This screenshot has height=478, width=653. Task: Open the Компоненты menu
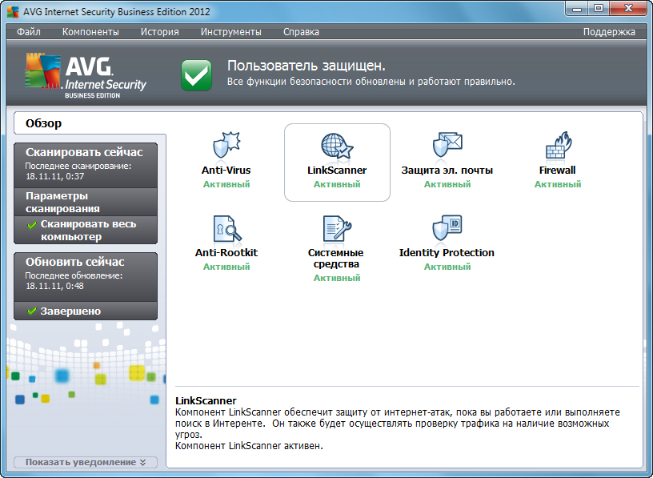click(x=90, y=32)
